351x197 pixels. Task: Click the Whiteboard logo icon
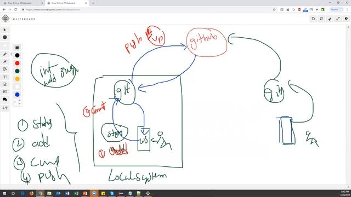[5, 19]
